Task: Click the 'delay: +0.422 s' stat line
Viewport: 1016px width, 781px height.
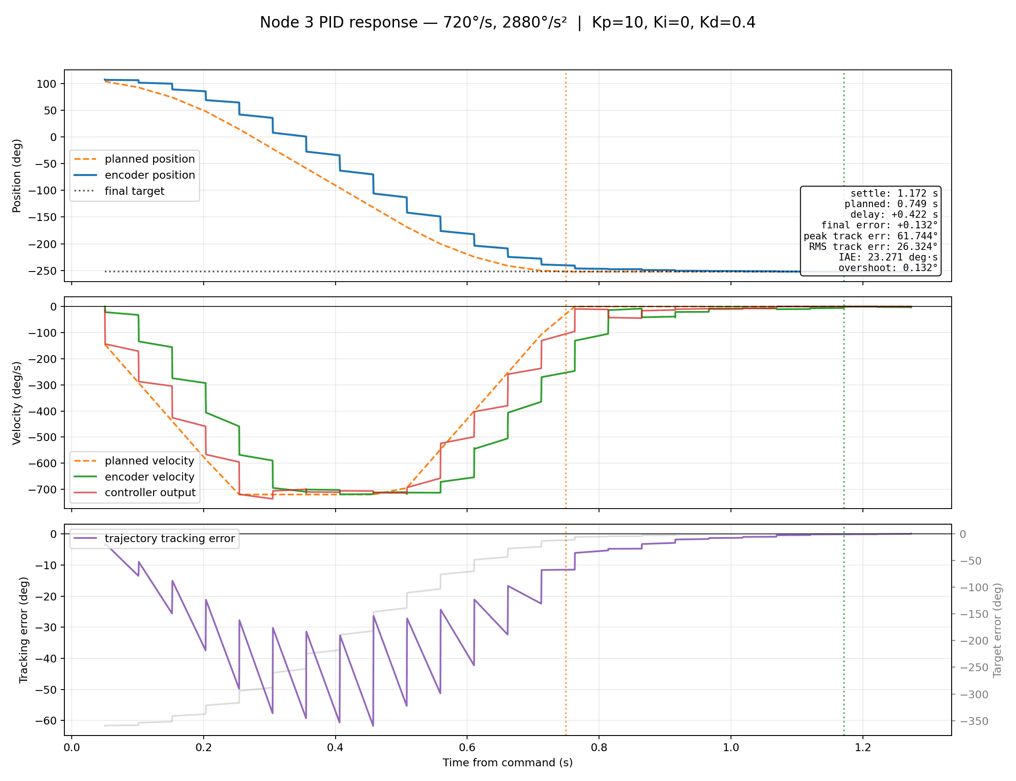Action: pyautogui.click(x=894, y=215)
